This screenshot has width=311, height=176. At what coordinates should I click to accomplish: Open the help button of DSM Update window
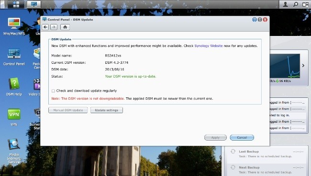click(255, 20)
